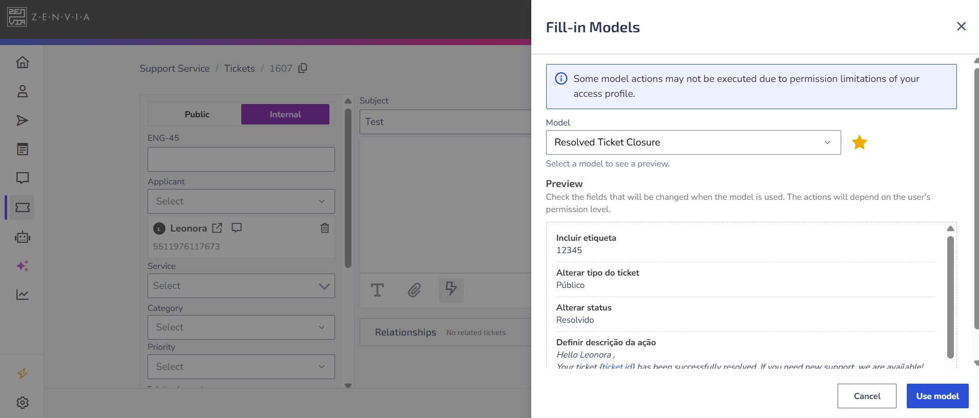Viewport: 979px width, 418px height.
Task: Open the analytics chart icon in the sidebar
Action: coord(23,295)
